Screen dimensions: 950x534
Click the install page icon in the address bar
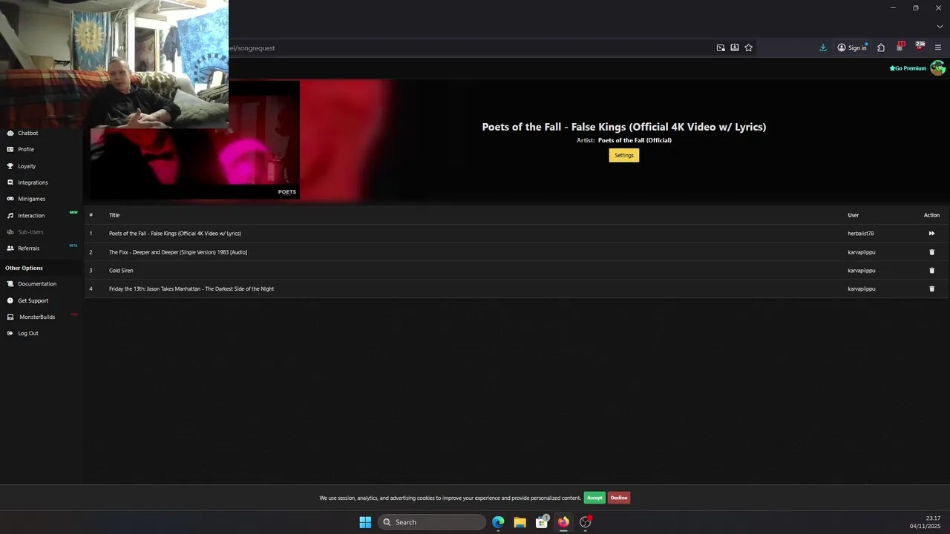click(735, 47)
